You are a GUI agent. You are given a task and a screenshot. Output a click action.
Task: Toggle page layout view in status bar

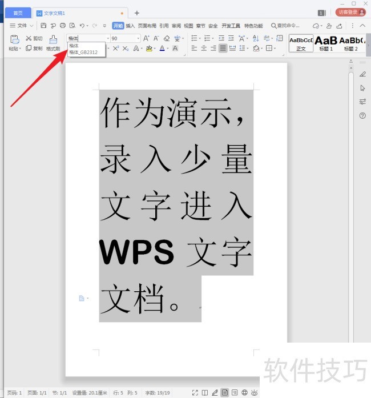224,393
